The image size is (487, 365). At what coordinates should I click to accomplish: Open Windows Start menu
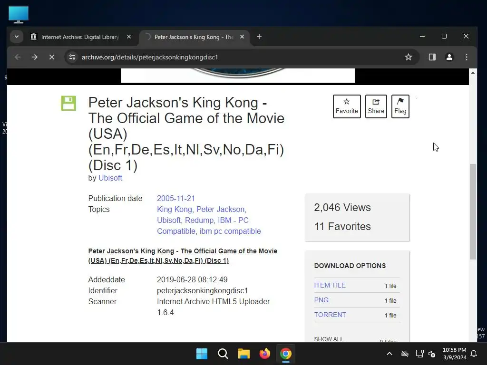click(x=202, y=354)
